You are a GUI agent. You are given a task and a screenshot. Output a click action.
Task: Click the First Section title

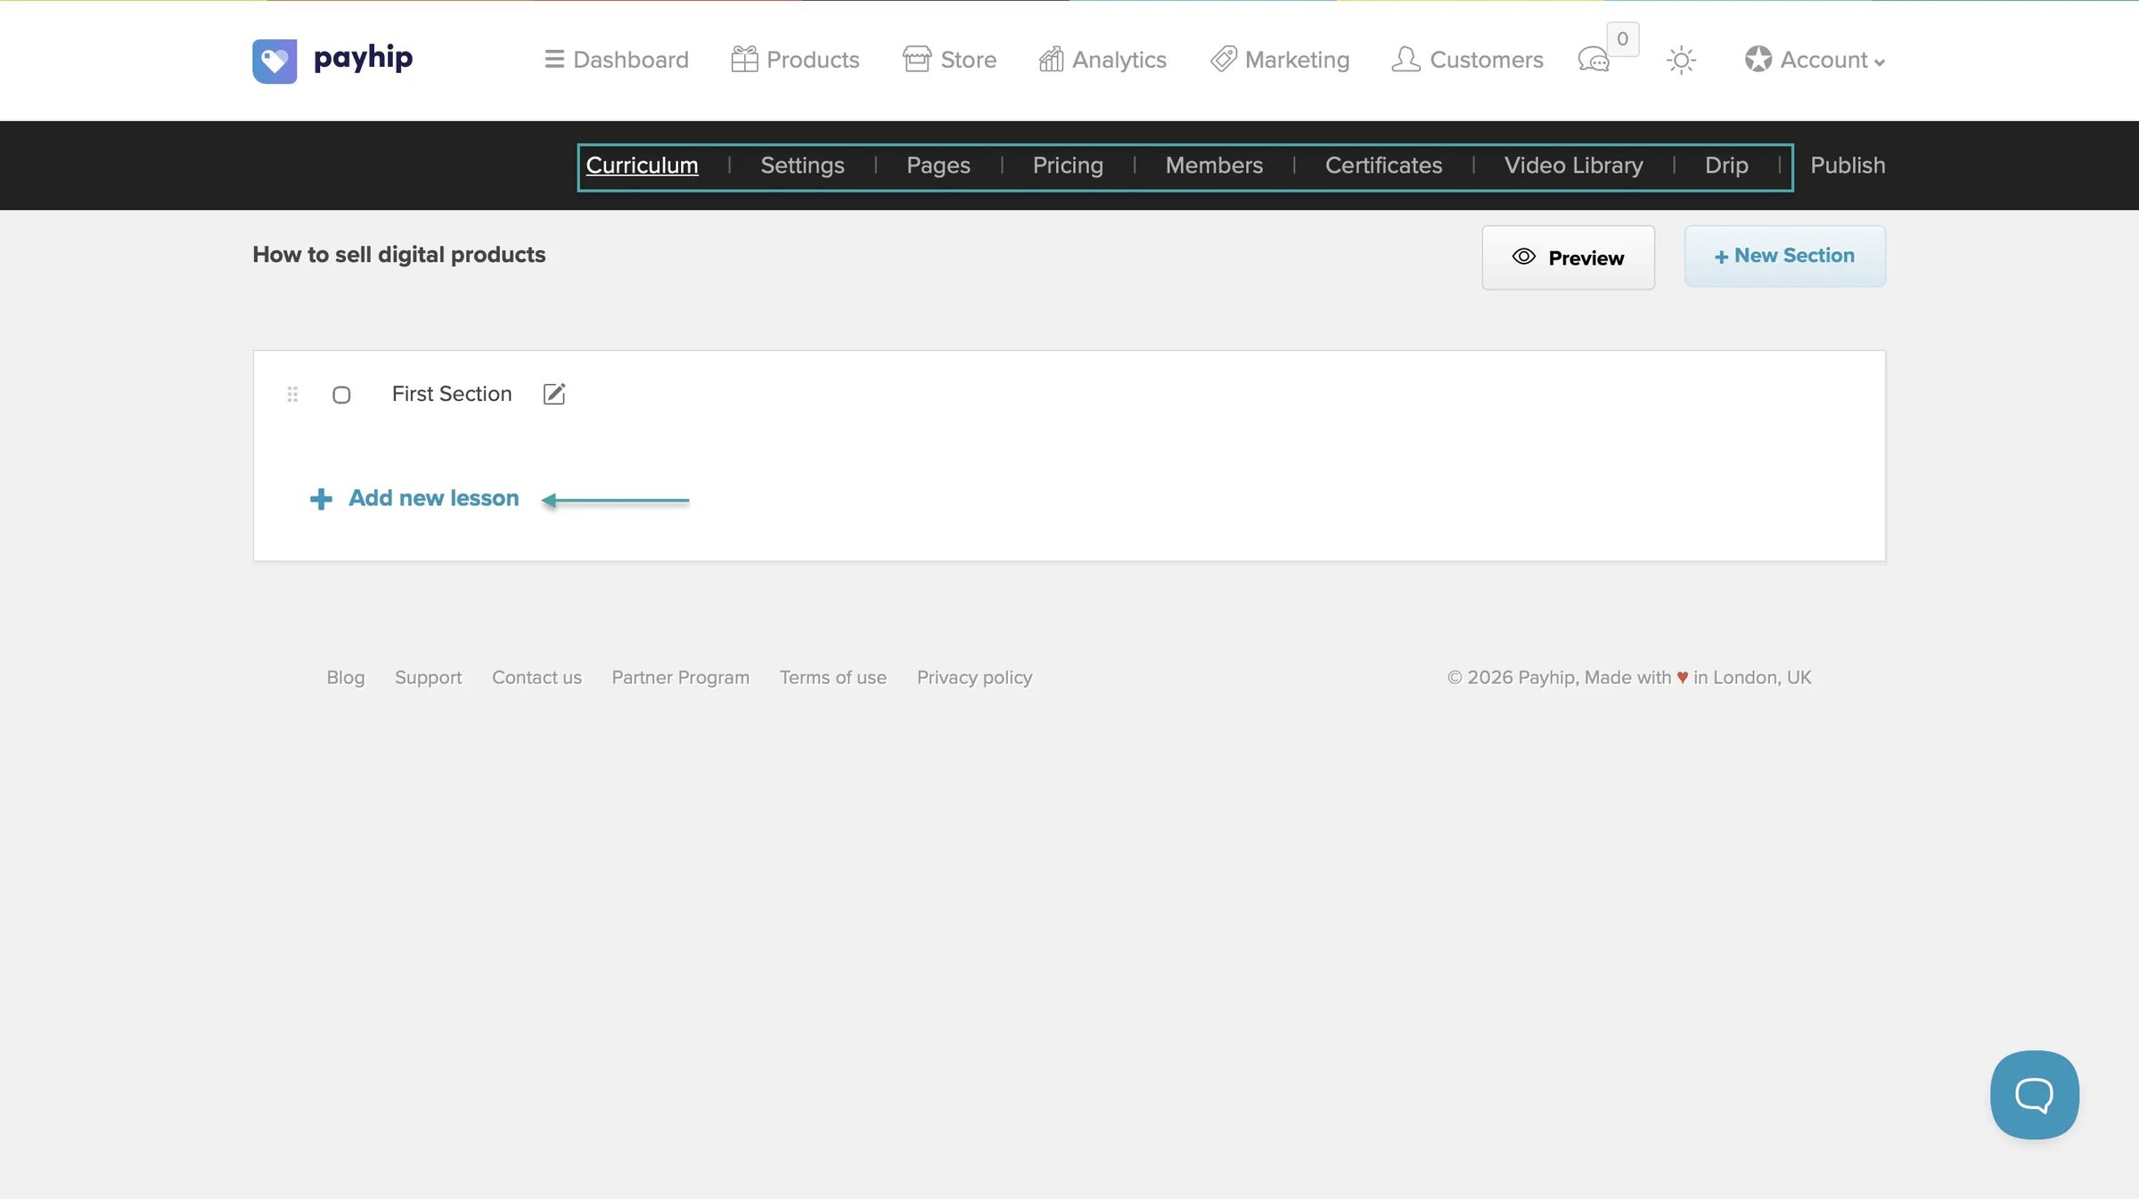click(x=452, y=394)
